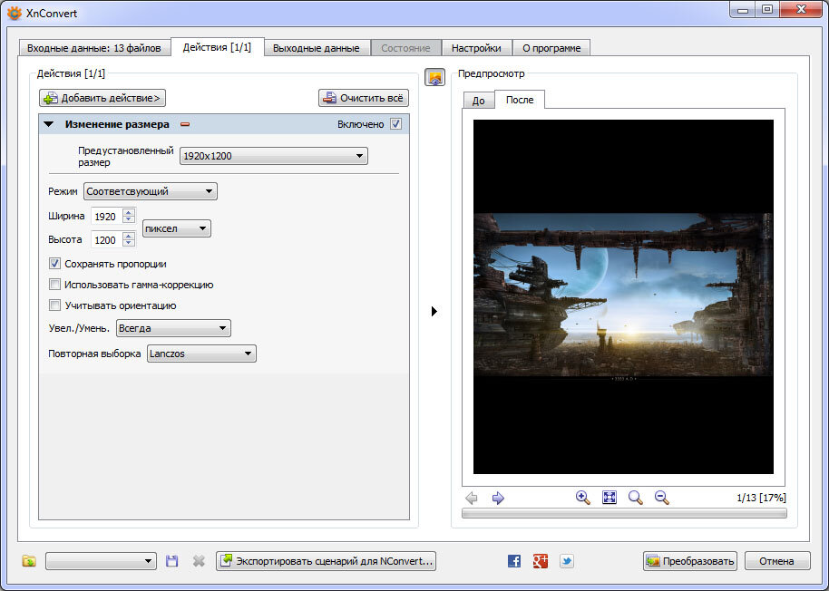
Task: Zoom in on the preview image
Action: click(582, 498)
